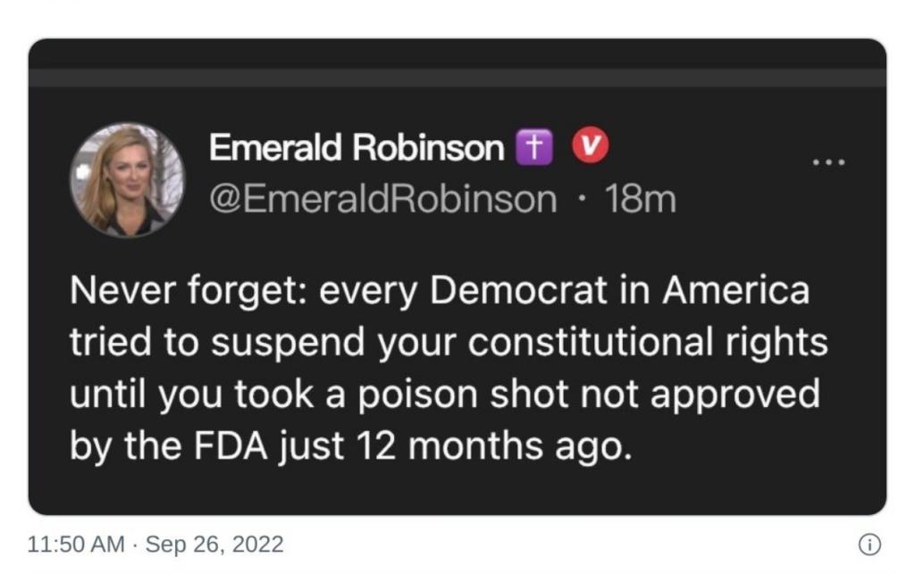Click the gray bar atop the tweet card
Viewport: 915px width, 574px height.
[x=457, y=78]
